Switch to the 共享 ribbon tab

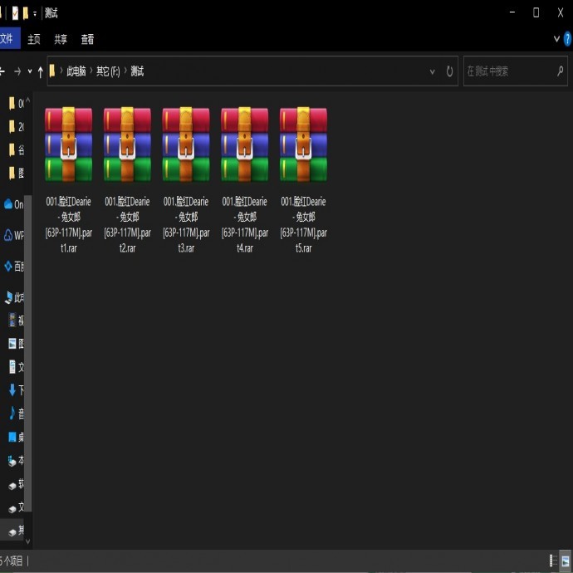pyautogui.click(x=61, y=39)
